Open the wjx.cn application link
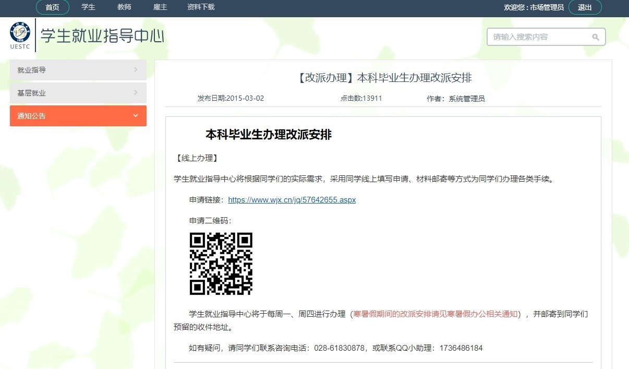The height and width of the screenshot is (369, 629). point(292,199)
